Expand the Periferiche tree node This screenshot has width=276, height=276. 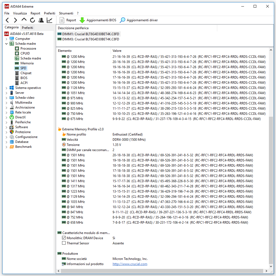pyautogui.click(x=7, y=122)
